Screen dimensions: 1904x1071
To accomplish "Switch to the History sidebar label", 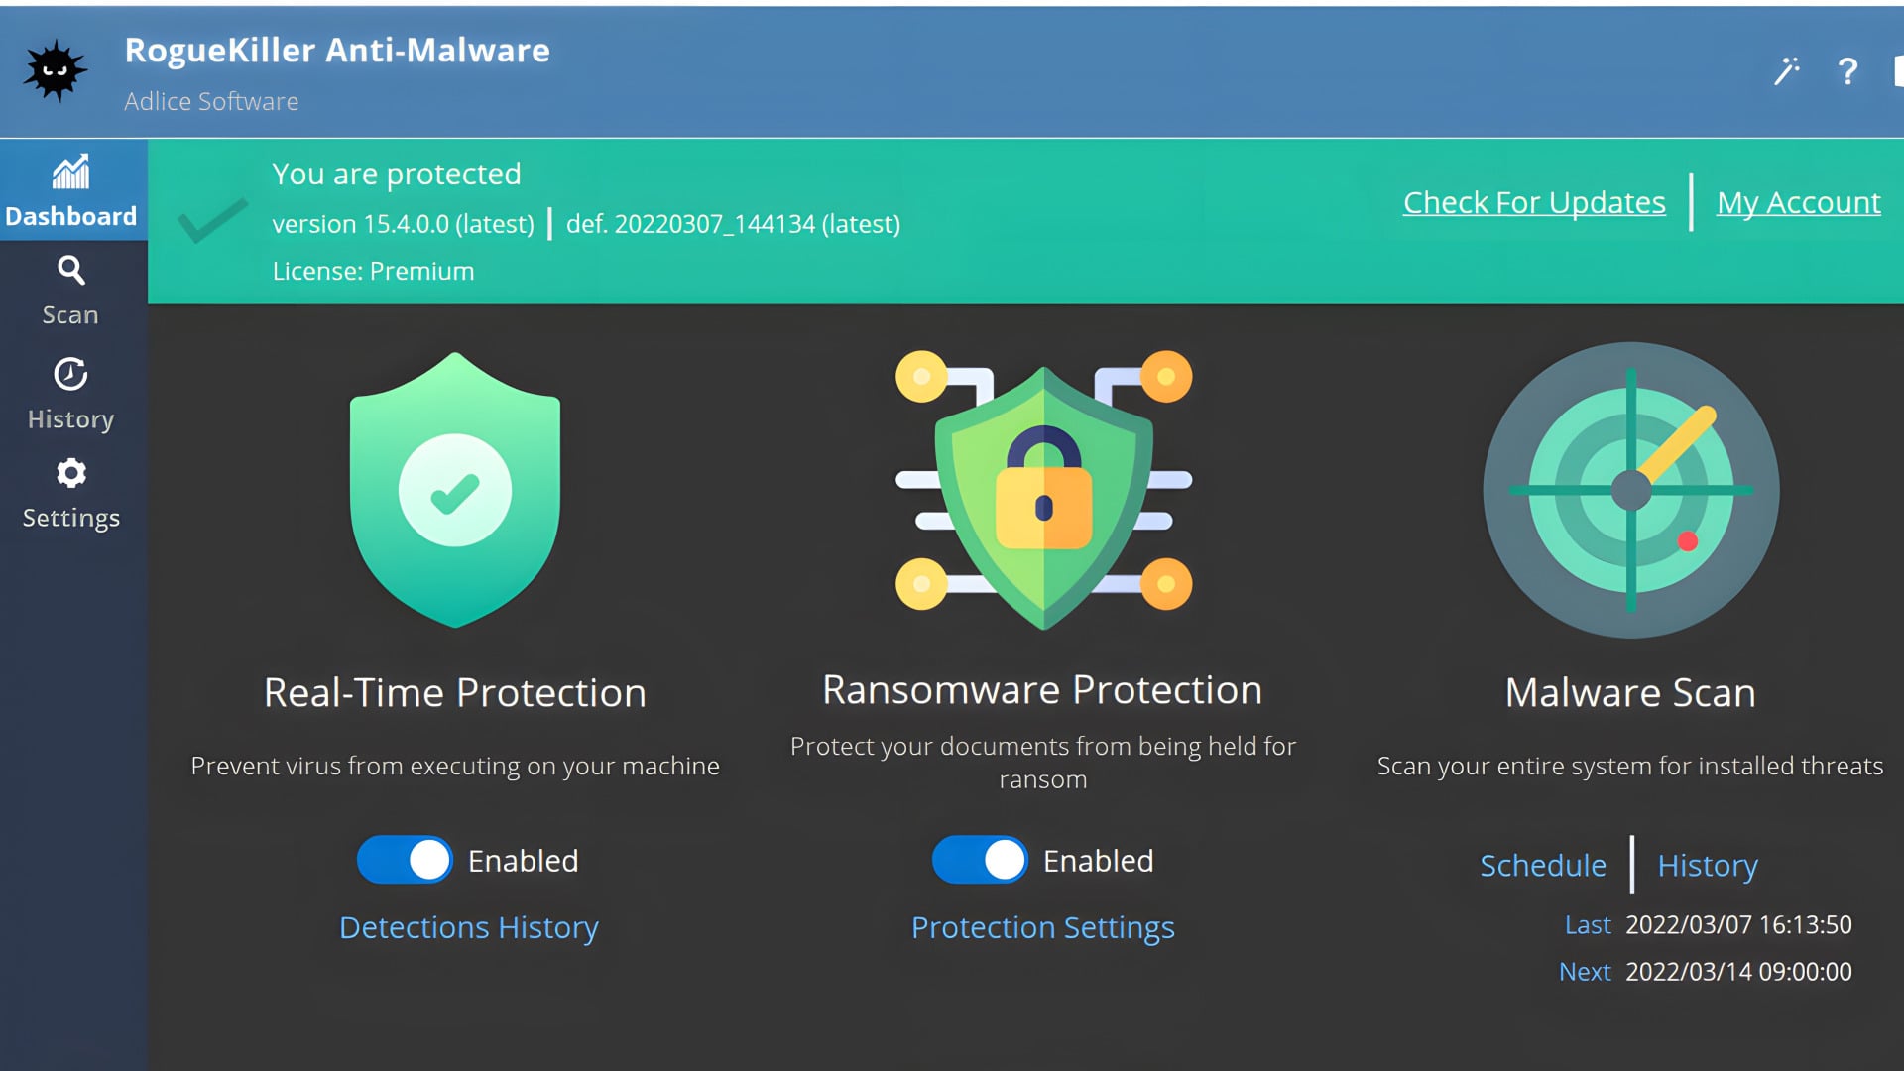I will 70,419.
